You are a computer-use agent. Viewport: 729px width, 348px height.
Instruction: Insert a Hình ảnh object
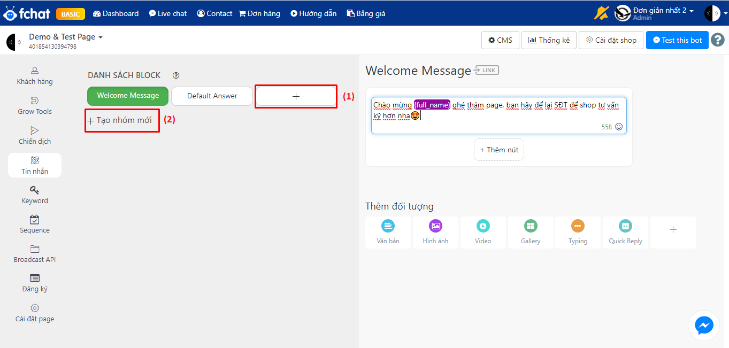pyautogui.click(x=435, y=232)
